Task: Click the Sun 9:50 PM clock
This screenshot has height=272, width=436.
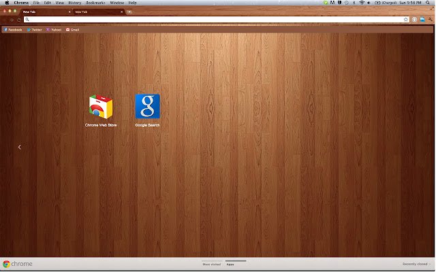Action: pos(410,3)
